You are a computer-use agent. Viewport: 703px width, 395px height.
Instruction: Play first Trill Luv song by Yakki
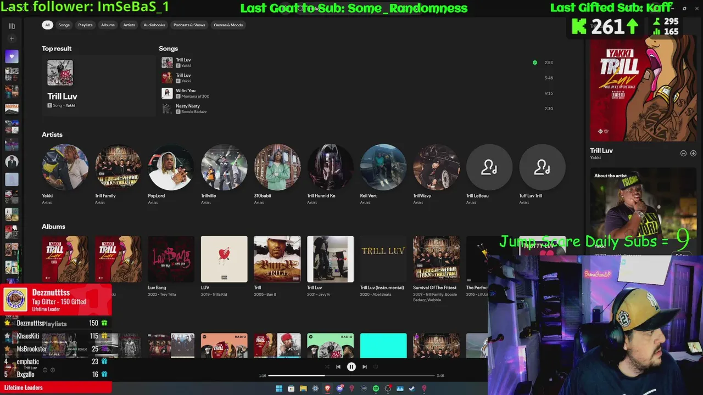167,63
